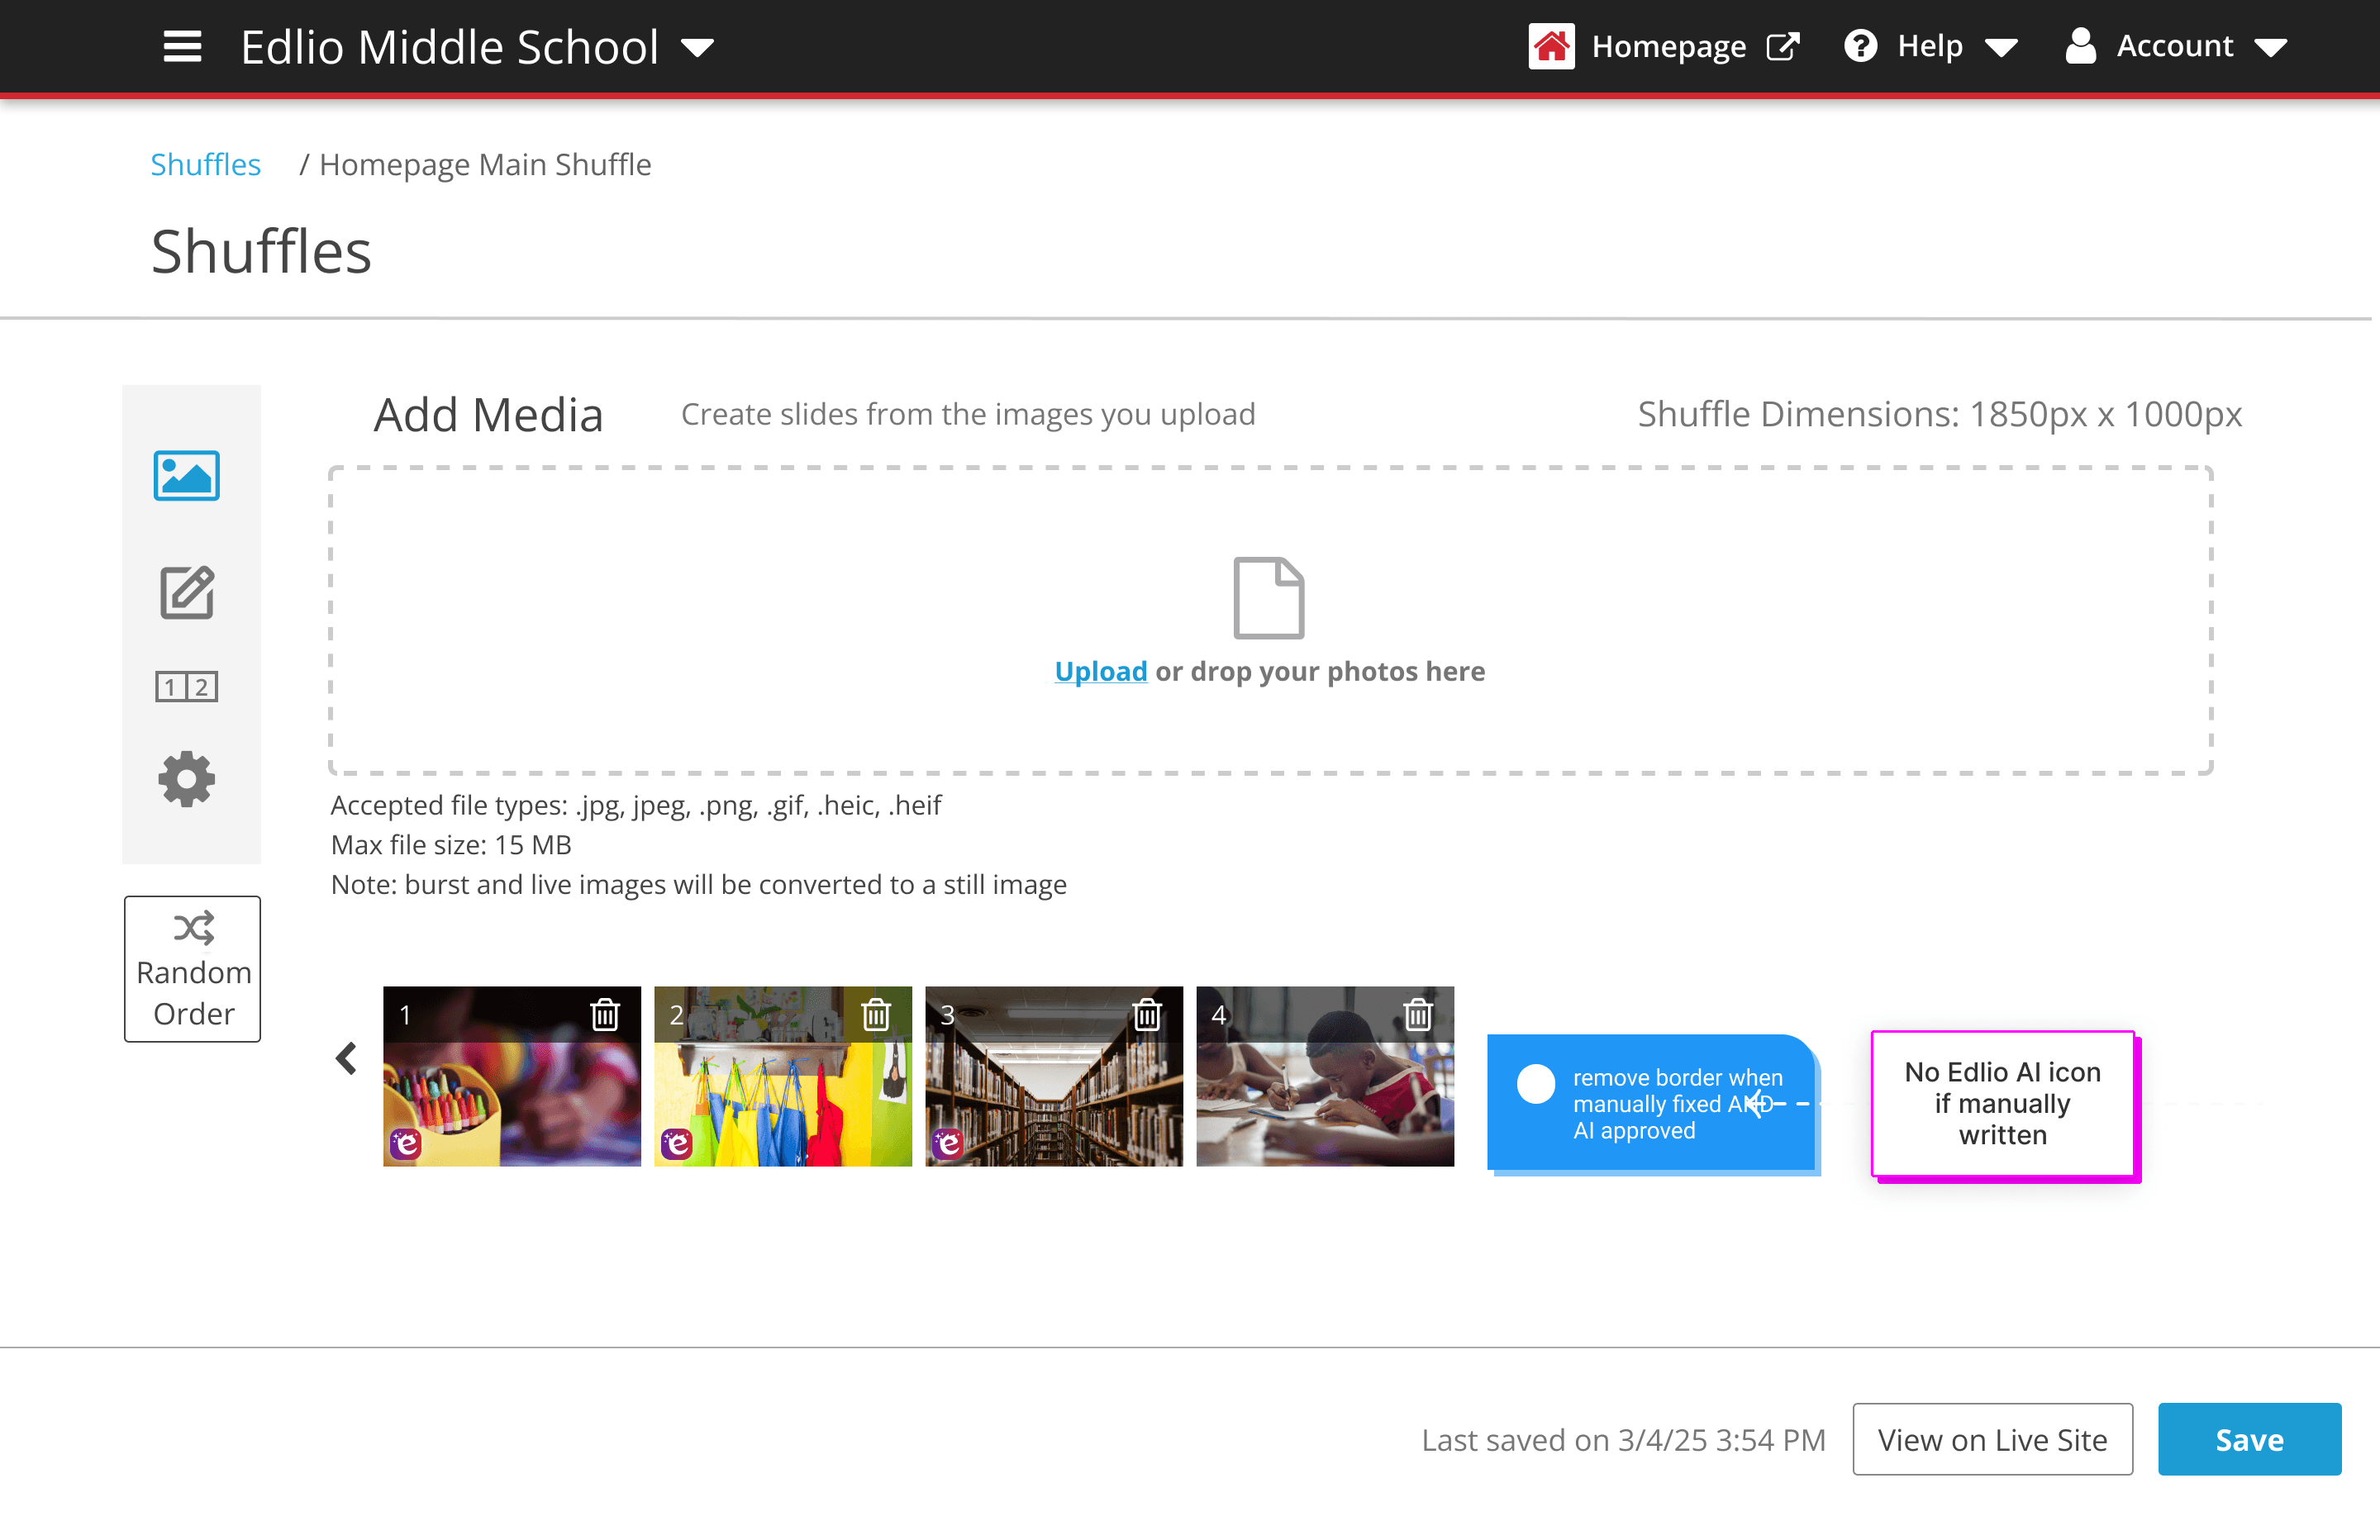The height and width of the screenshot is (1540, 2380).
Task: Click the View on Live Site button
Action: tap(1992, 1439)
